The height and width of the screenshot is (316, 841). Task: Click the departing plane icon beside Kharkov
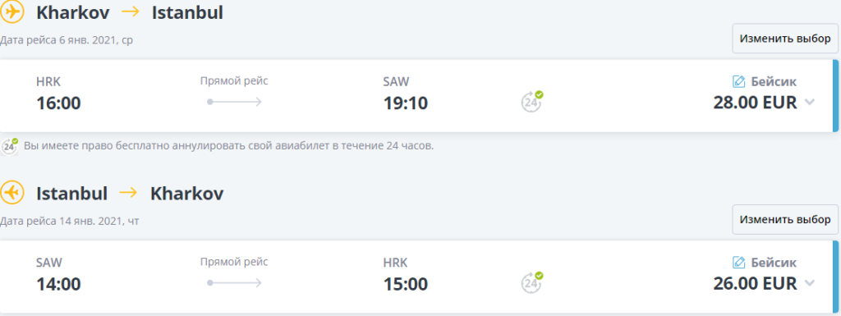coord(11,12)
